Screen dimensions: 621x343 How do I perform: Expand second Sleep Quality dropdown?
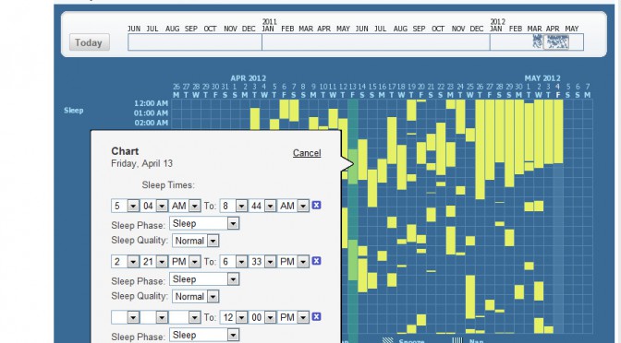(196, 296)
